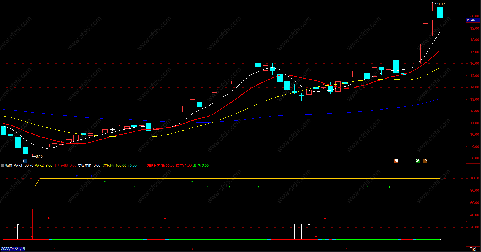Click the 强弱分界线: 55.00 readout

pyautogui.click(x=161, y=166)
